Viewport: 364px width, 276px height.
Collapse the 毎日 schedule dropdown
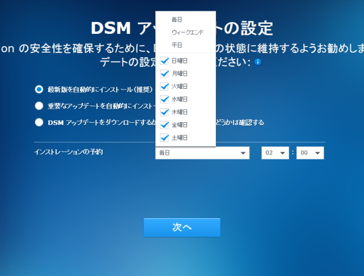202,153
